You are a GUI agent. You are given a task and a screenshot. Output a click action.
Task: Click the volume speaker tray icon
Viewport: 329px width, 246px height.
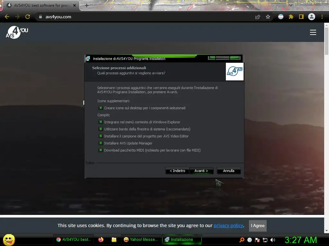point(273,240)
